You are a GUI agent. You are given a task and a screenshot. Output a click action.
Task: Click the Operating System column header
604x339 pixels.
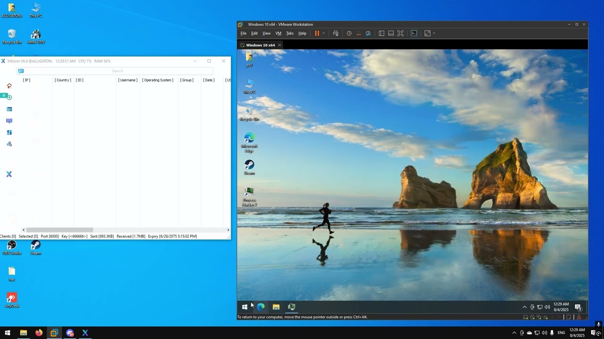tap(158, 80)
